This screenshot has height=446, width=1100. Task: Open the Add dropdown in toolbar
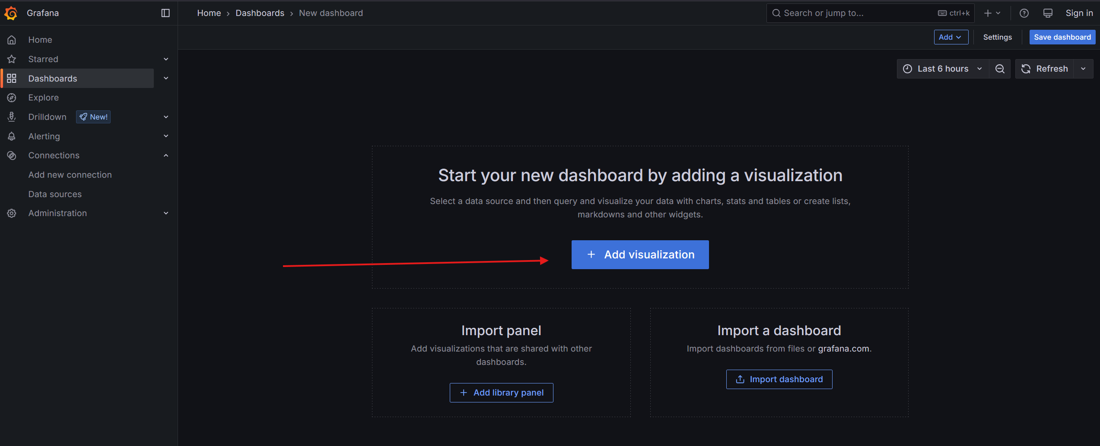pyautogui.click(x=951, y=37)
